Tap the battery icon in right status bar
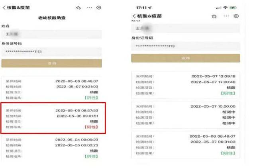The image size is (255, 168). click(233, 8)
